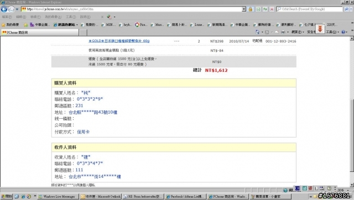The image size is (354, 200).
Task: Go forward with the IE Forward arrow
Action: pos(11,9)
